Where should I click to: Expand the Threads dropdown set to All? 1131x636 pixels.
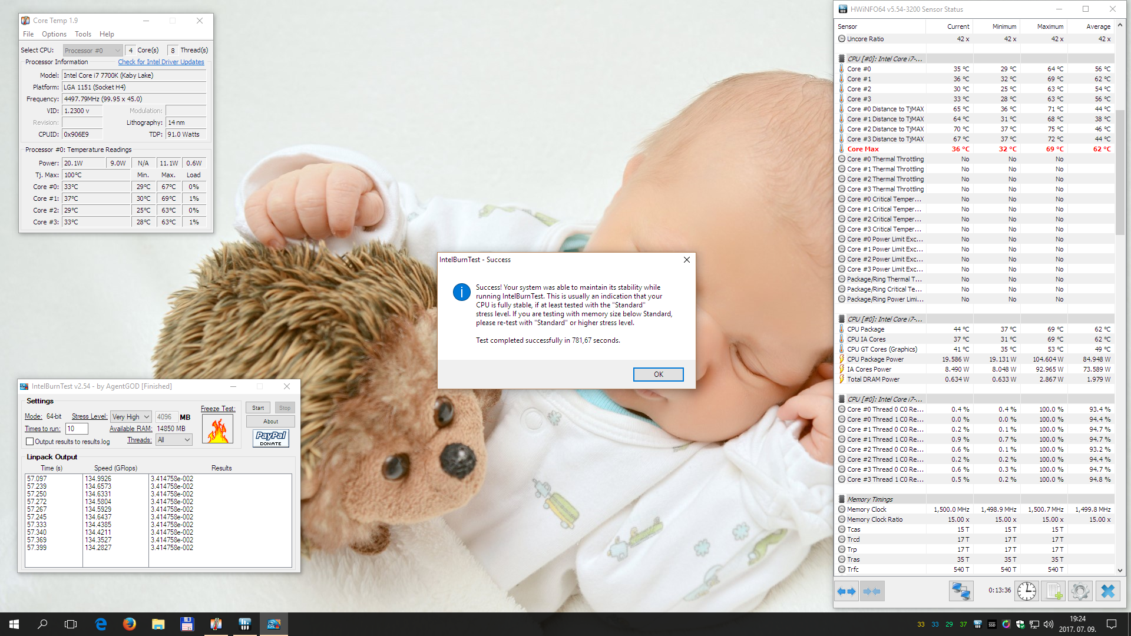coord(174,440)
